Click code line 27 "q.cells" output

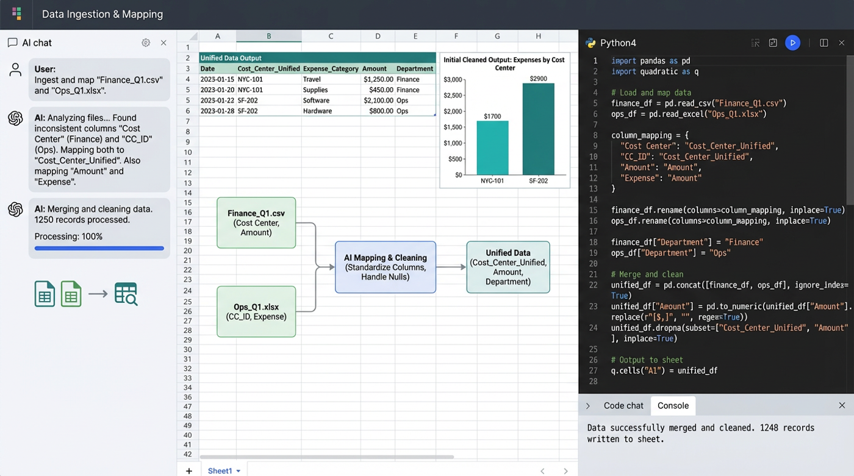point(664,371)
